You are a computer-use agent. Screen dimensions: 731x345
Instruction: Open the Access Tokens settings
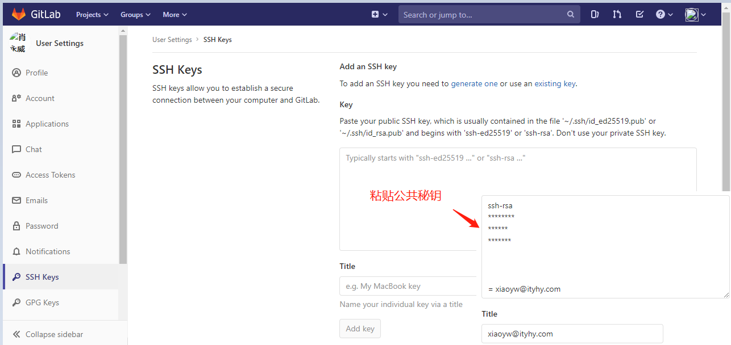pyautogui.click(x=51, y=174)
